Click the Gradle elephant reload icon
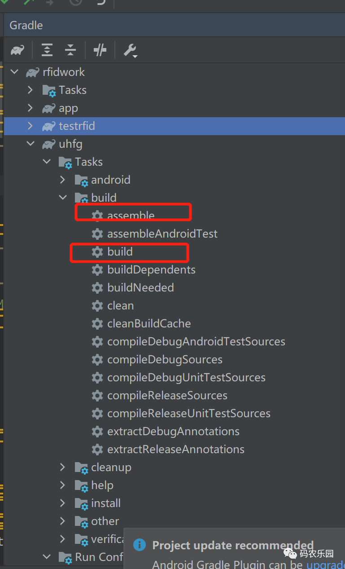Image resolution: width=345 pixels, height=569 pixels. pyautogui.click(x=17, y=50)
